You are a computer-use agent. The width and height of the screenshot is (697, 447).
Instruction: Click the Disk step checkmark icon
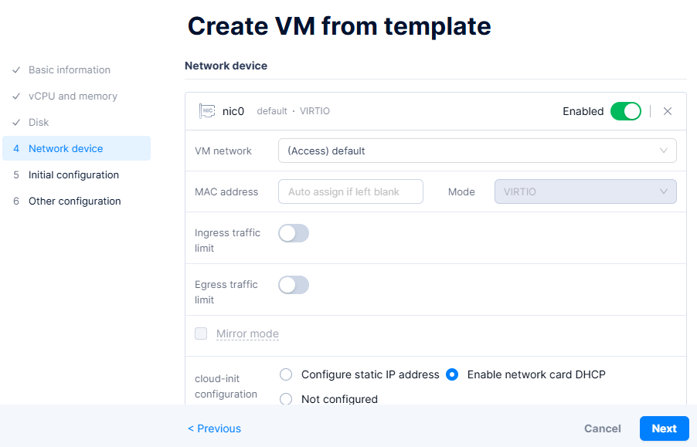[x=16, y=123]
